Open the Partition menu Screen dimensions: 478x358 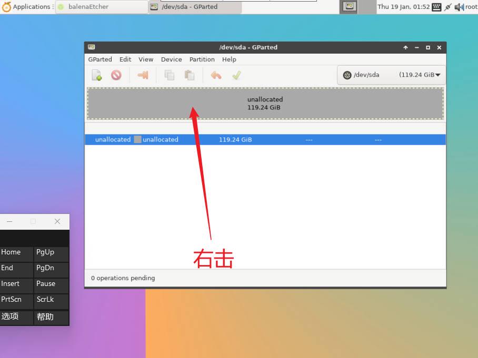point(202,59)
